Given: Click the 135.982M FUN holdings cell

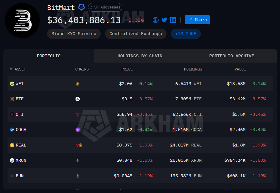Looking at the screenshot, I should 186,176.
